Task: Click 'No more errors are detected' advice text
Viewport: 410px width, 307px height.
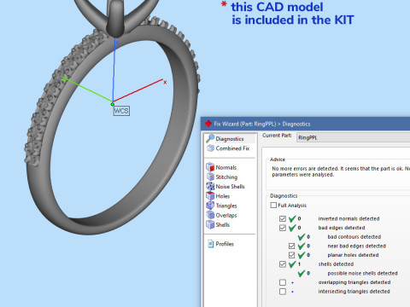Action: point(305,169)
